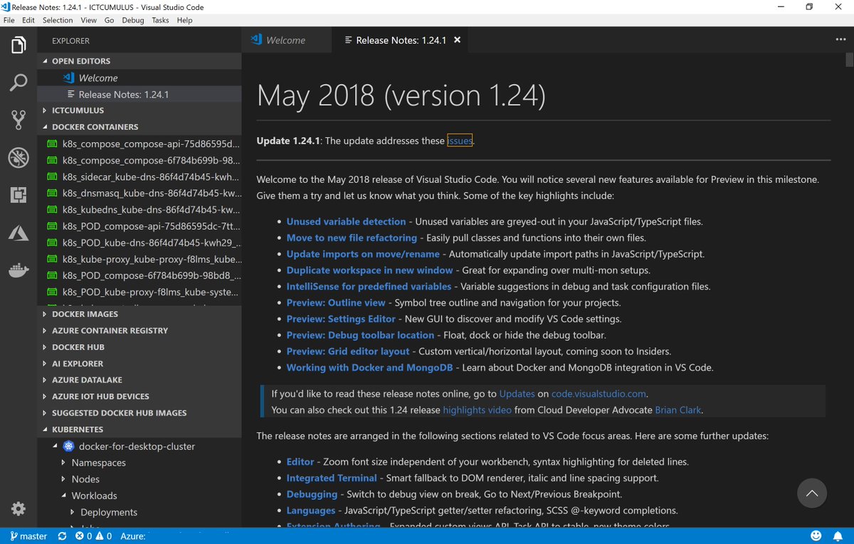Close the Release Notes 1.24.1 tab
This screenshot has width=854, height=544.
pyautogui.click(x=458, y=40)
